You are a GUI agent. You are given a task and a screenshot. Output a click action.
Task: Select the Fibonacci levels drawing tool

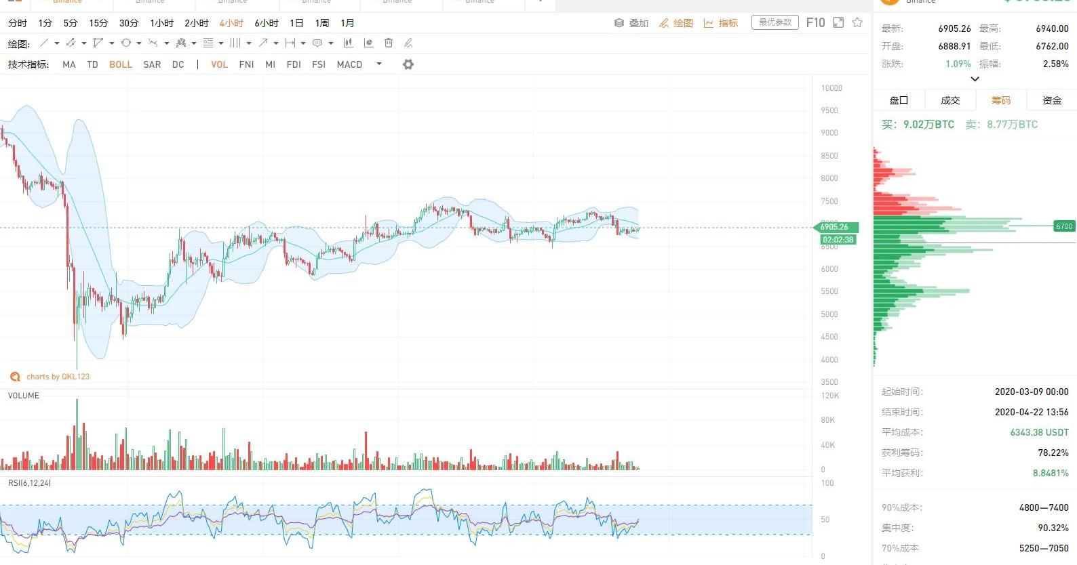(x=208, y=43)
